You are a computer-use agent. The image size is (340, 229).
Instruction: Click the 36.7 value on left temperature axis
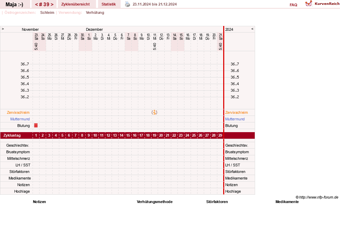click(25, 64)
